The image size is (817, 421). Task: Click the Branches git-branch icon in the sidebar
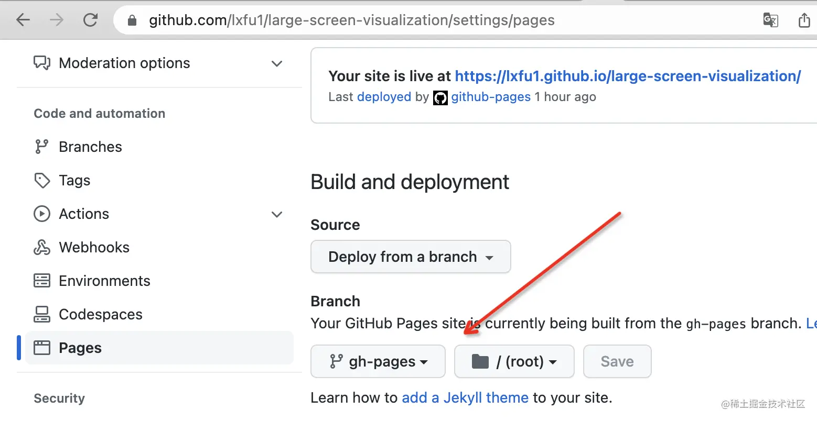pyautogui.click(x=42, y=147)
